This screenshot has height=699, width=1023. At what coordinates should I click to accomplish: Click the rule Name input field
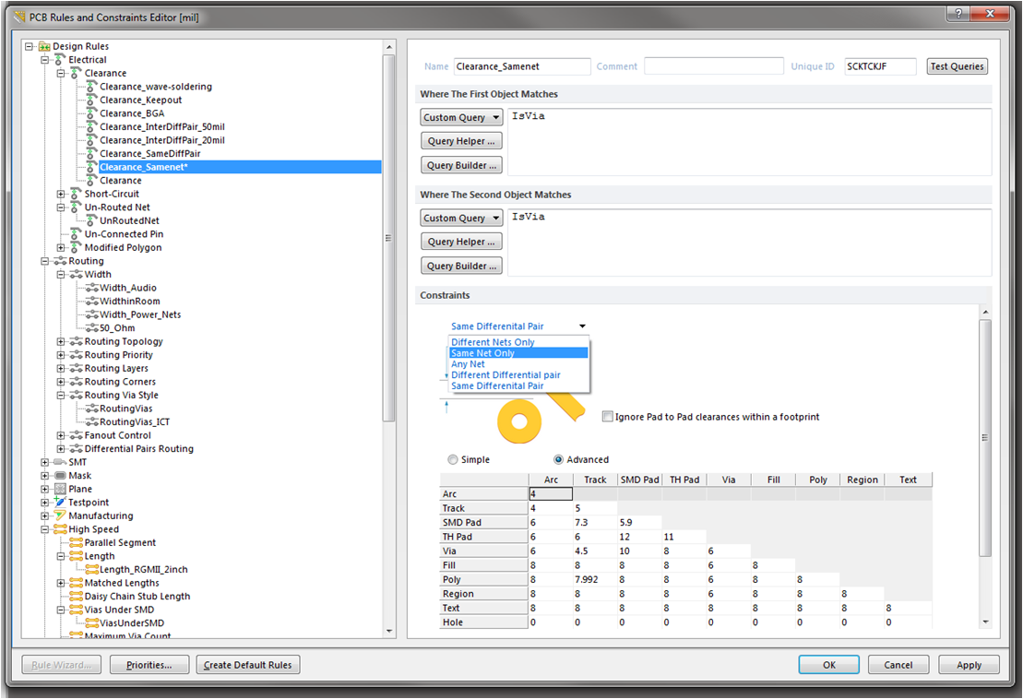tap(522, 66)
